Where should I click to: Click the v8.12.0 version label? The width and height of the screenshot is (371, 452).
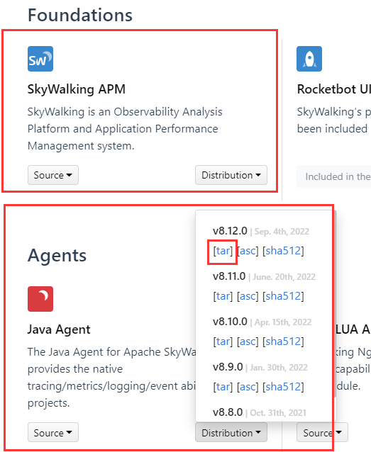(230, 231)
